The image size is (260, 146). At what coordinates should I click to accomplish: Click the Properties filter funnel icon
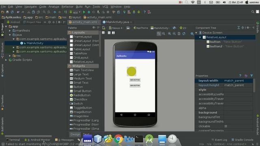click(x=251, y=76)
